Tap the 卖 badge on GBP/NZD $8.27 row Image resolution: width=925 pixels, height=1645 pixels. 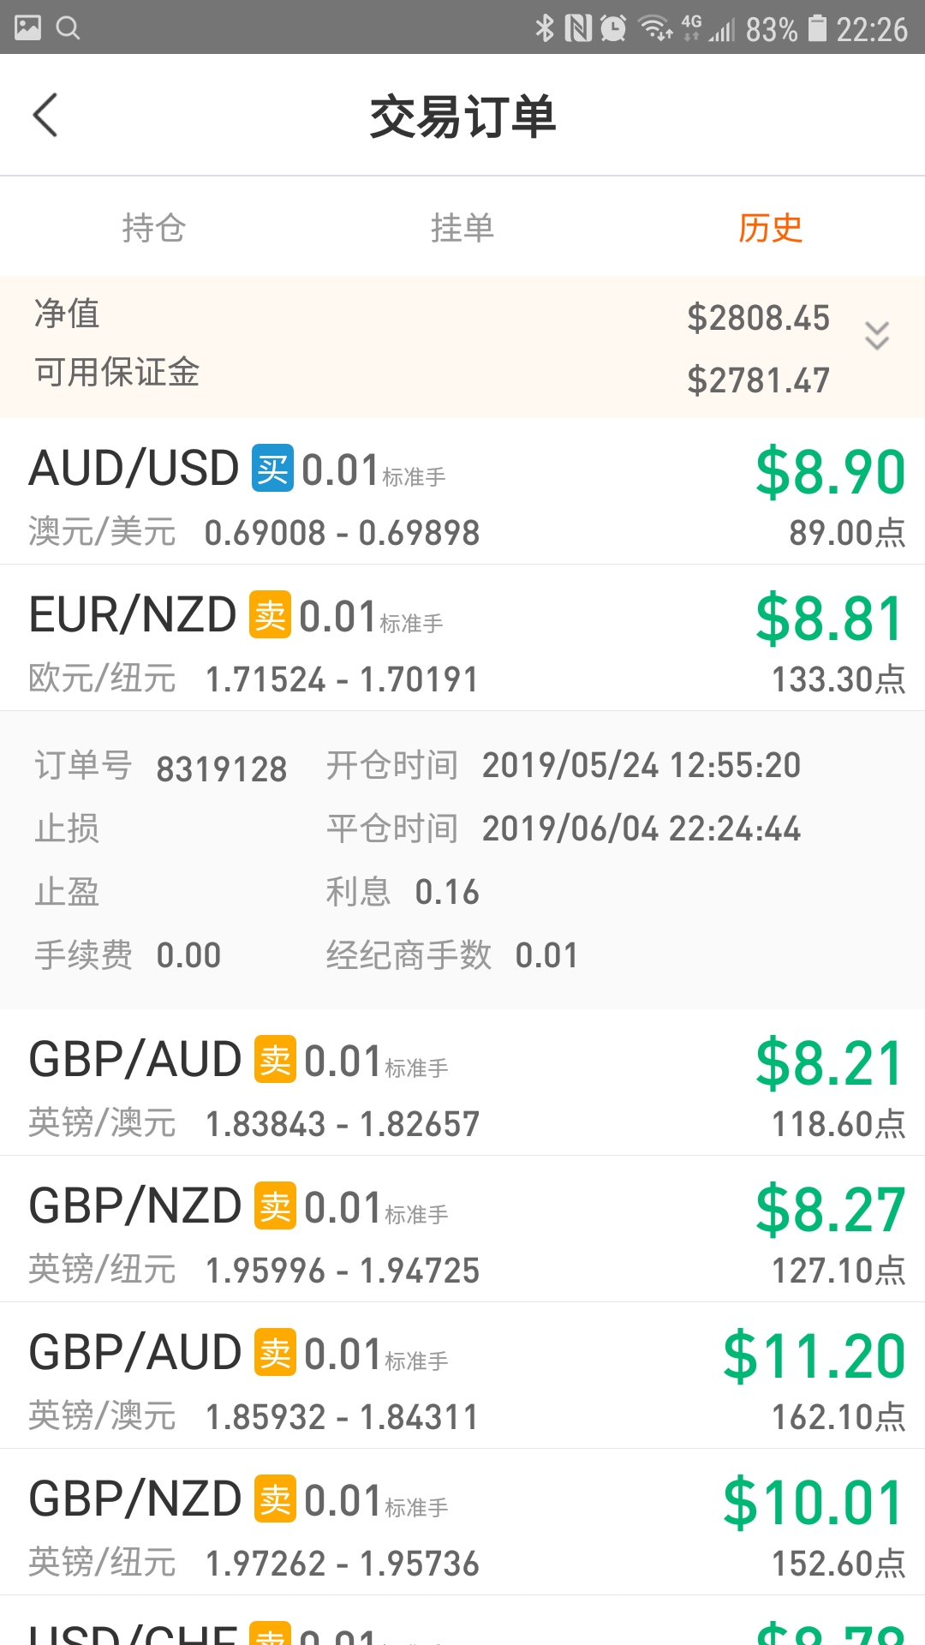point(275,1205)
